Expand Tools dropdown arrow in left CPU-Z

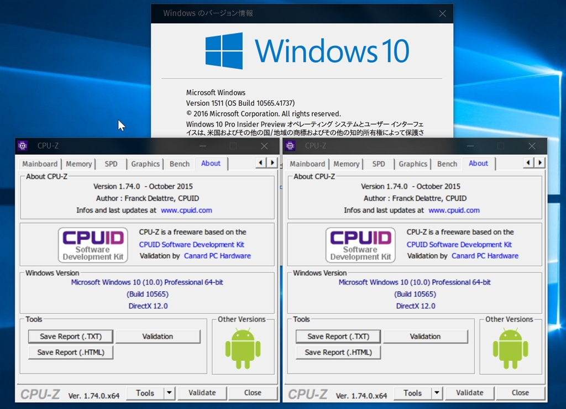[x=169, y=393]
